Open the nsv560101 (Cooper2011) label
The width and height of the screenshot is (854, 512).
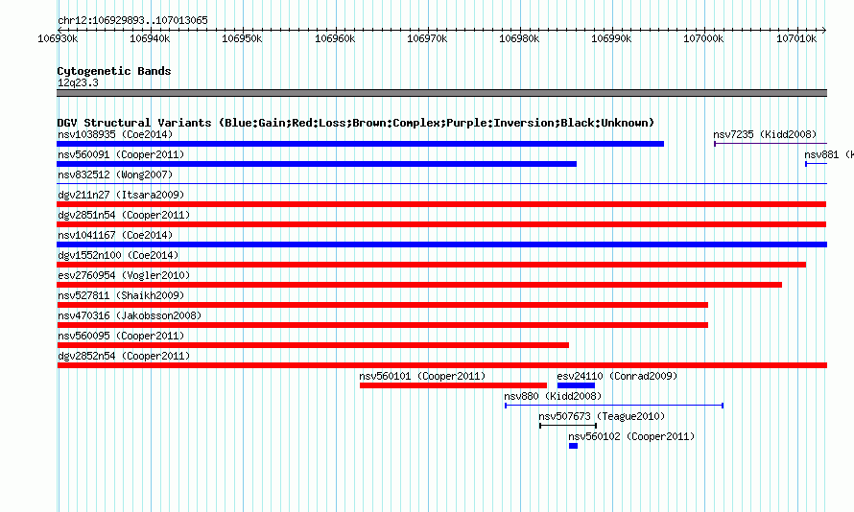422,376
